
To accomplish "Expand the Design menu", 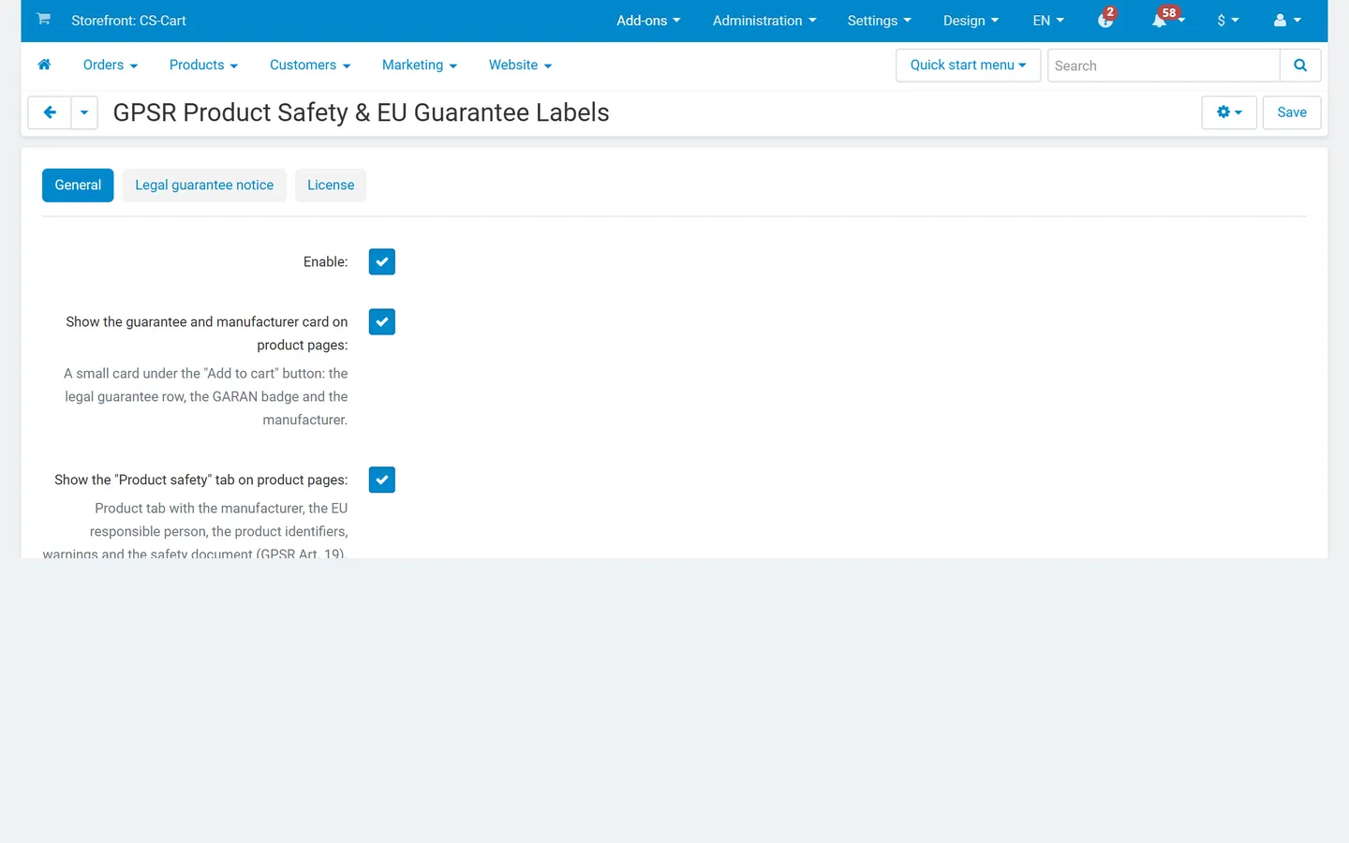I will (x=971, y=21).
